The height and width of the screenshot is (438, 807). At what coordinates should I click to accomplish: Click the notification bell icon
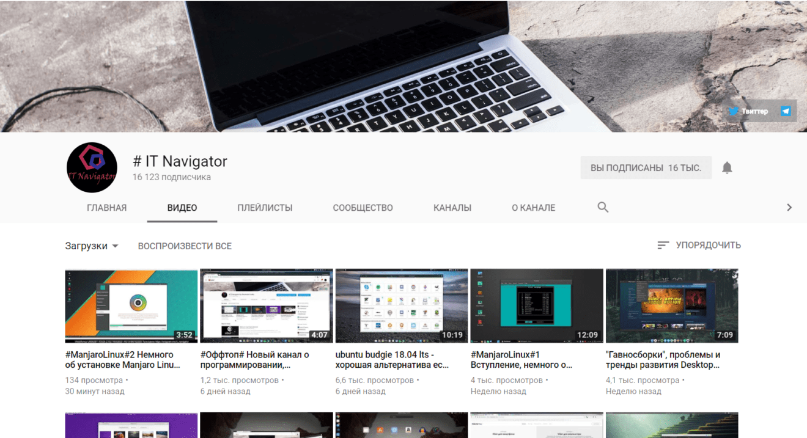728,167
